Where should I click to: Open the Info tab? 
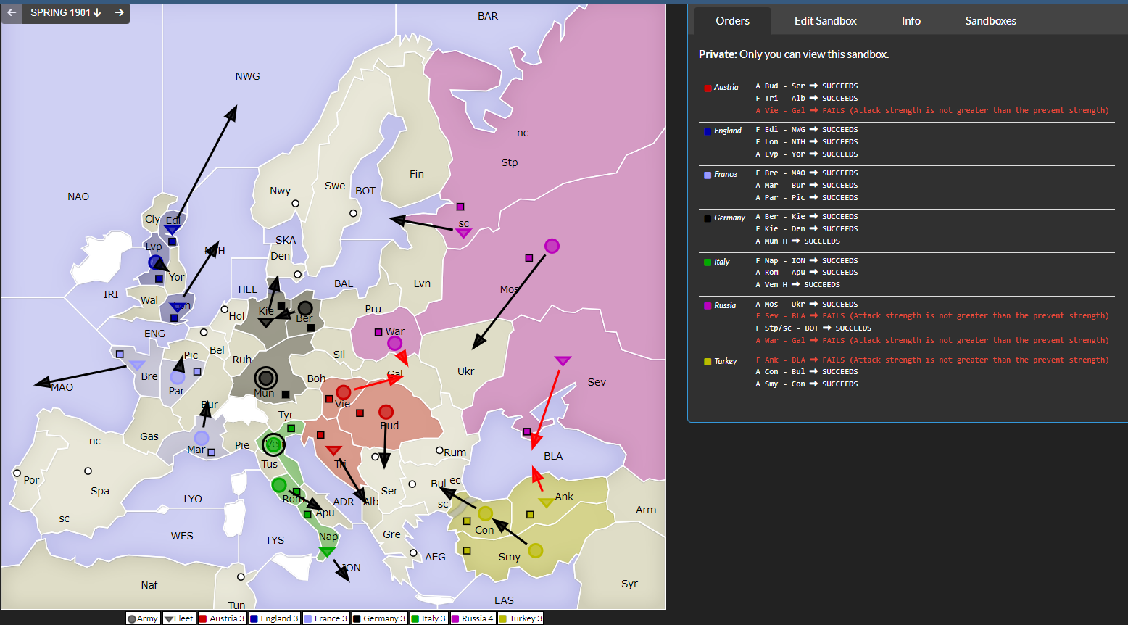tap(911, 20)
